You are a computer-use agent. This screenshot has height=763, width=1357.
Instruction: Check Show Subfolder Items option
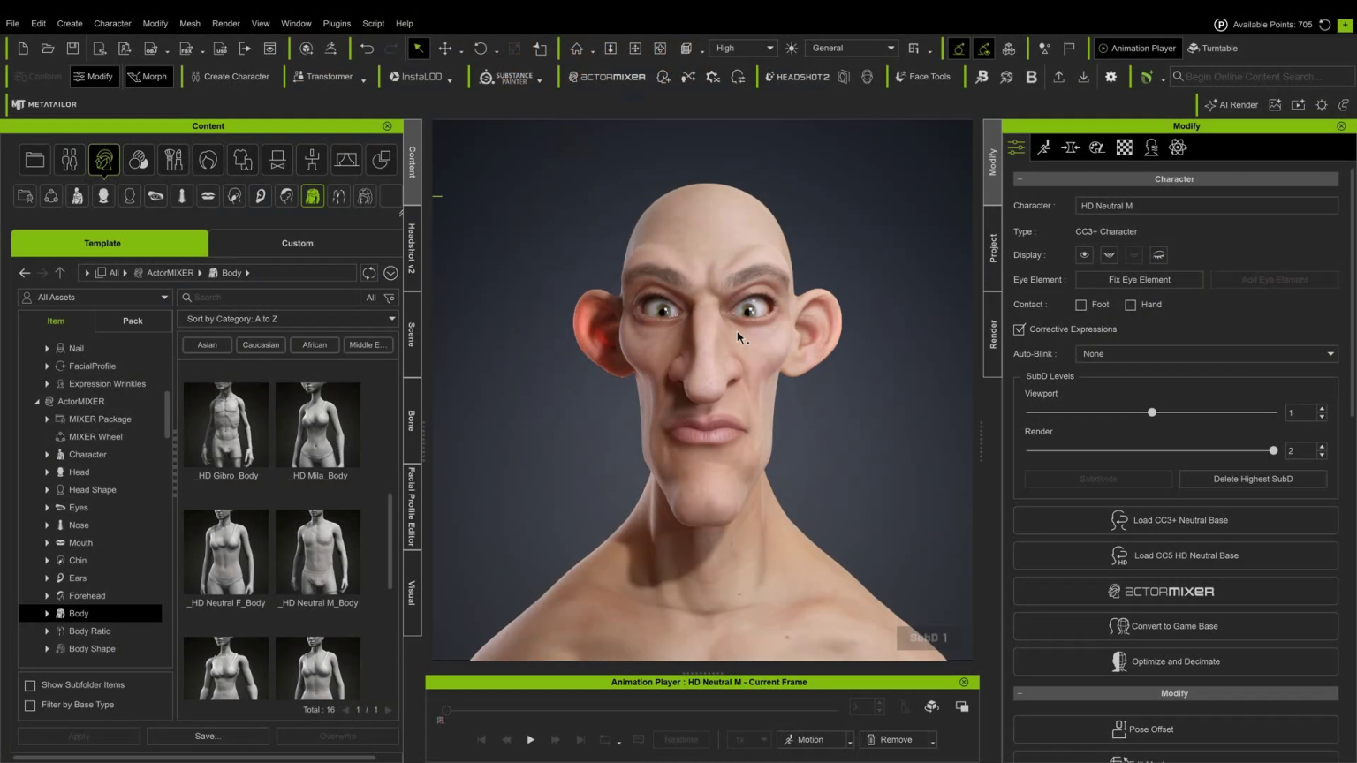pos(30,685)
